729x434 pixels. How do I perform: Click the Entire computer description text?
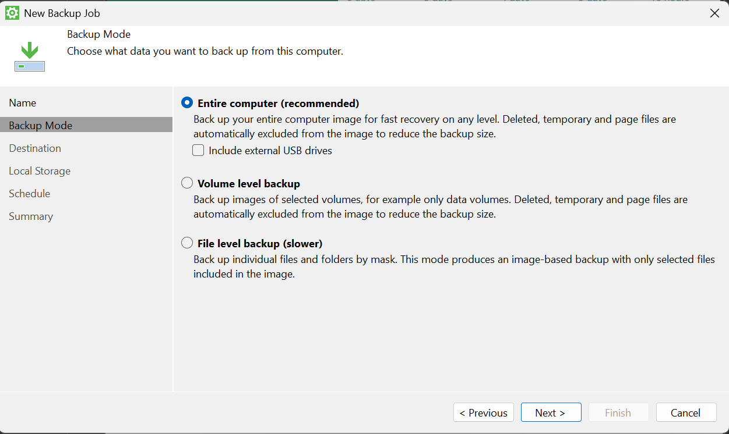click(434, 126)
